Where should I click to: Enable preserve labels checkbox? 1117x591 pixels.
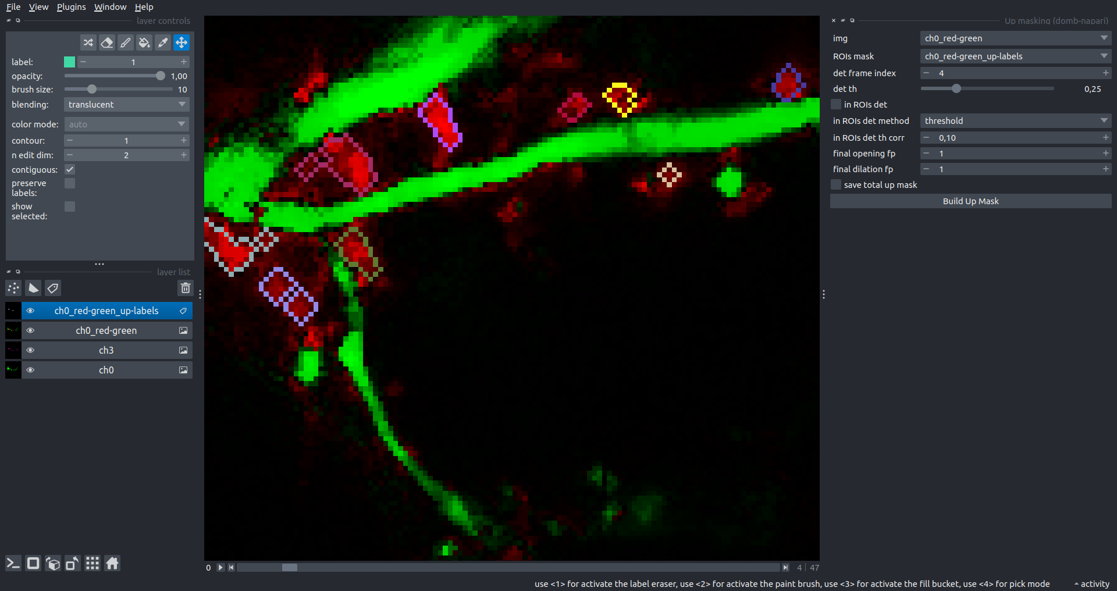pos(70,183)
